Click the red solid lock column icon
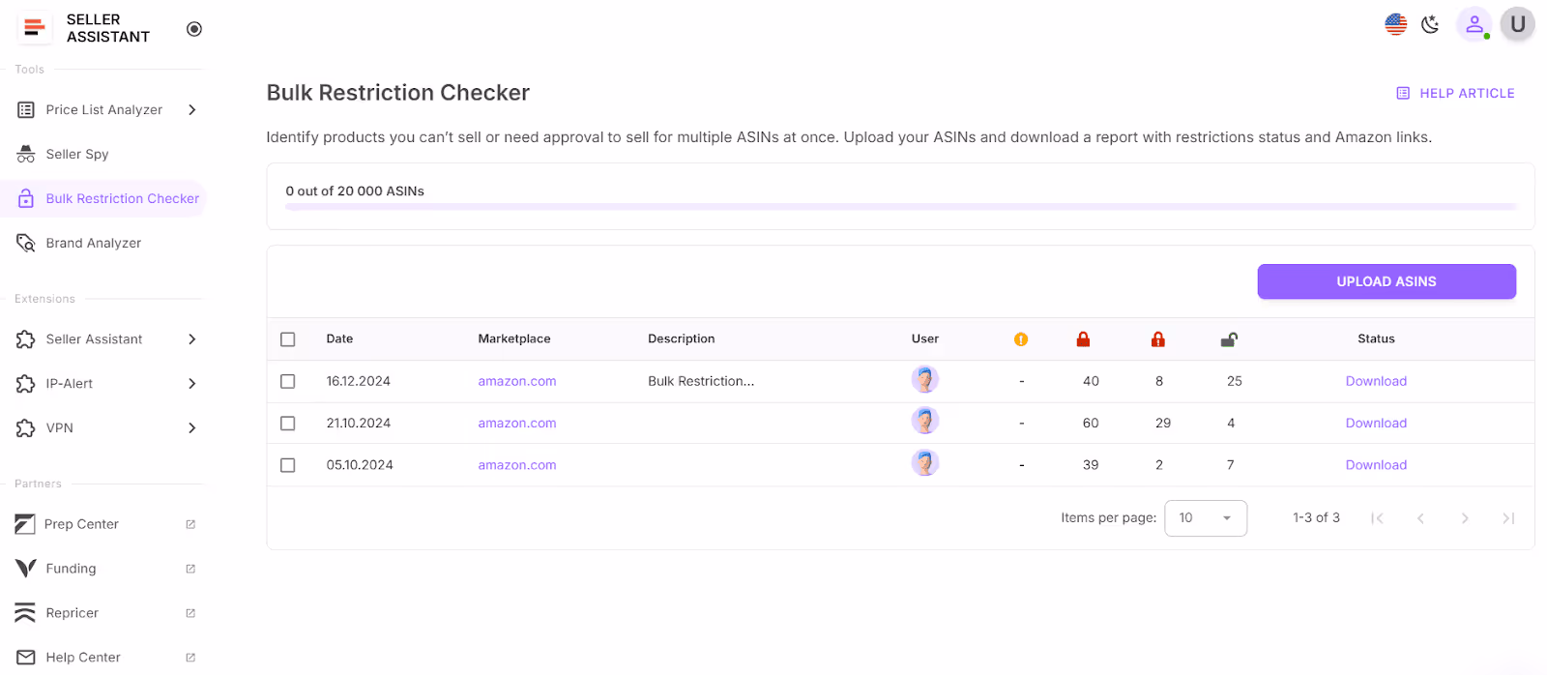 1083,339
